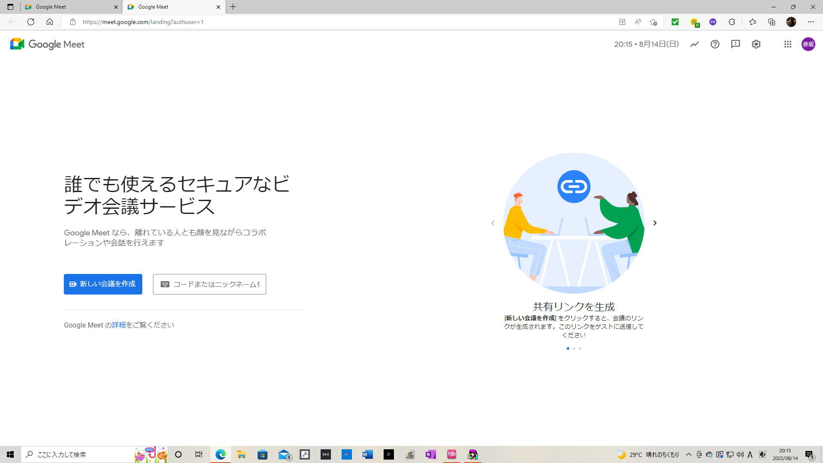Reload the page
The image size is (823, 463).
click(31, 22)
